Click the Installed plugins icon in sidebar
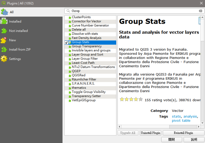The height and width of the screenshot is (143, 205). point(4,21)
